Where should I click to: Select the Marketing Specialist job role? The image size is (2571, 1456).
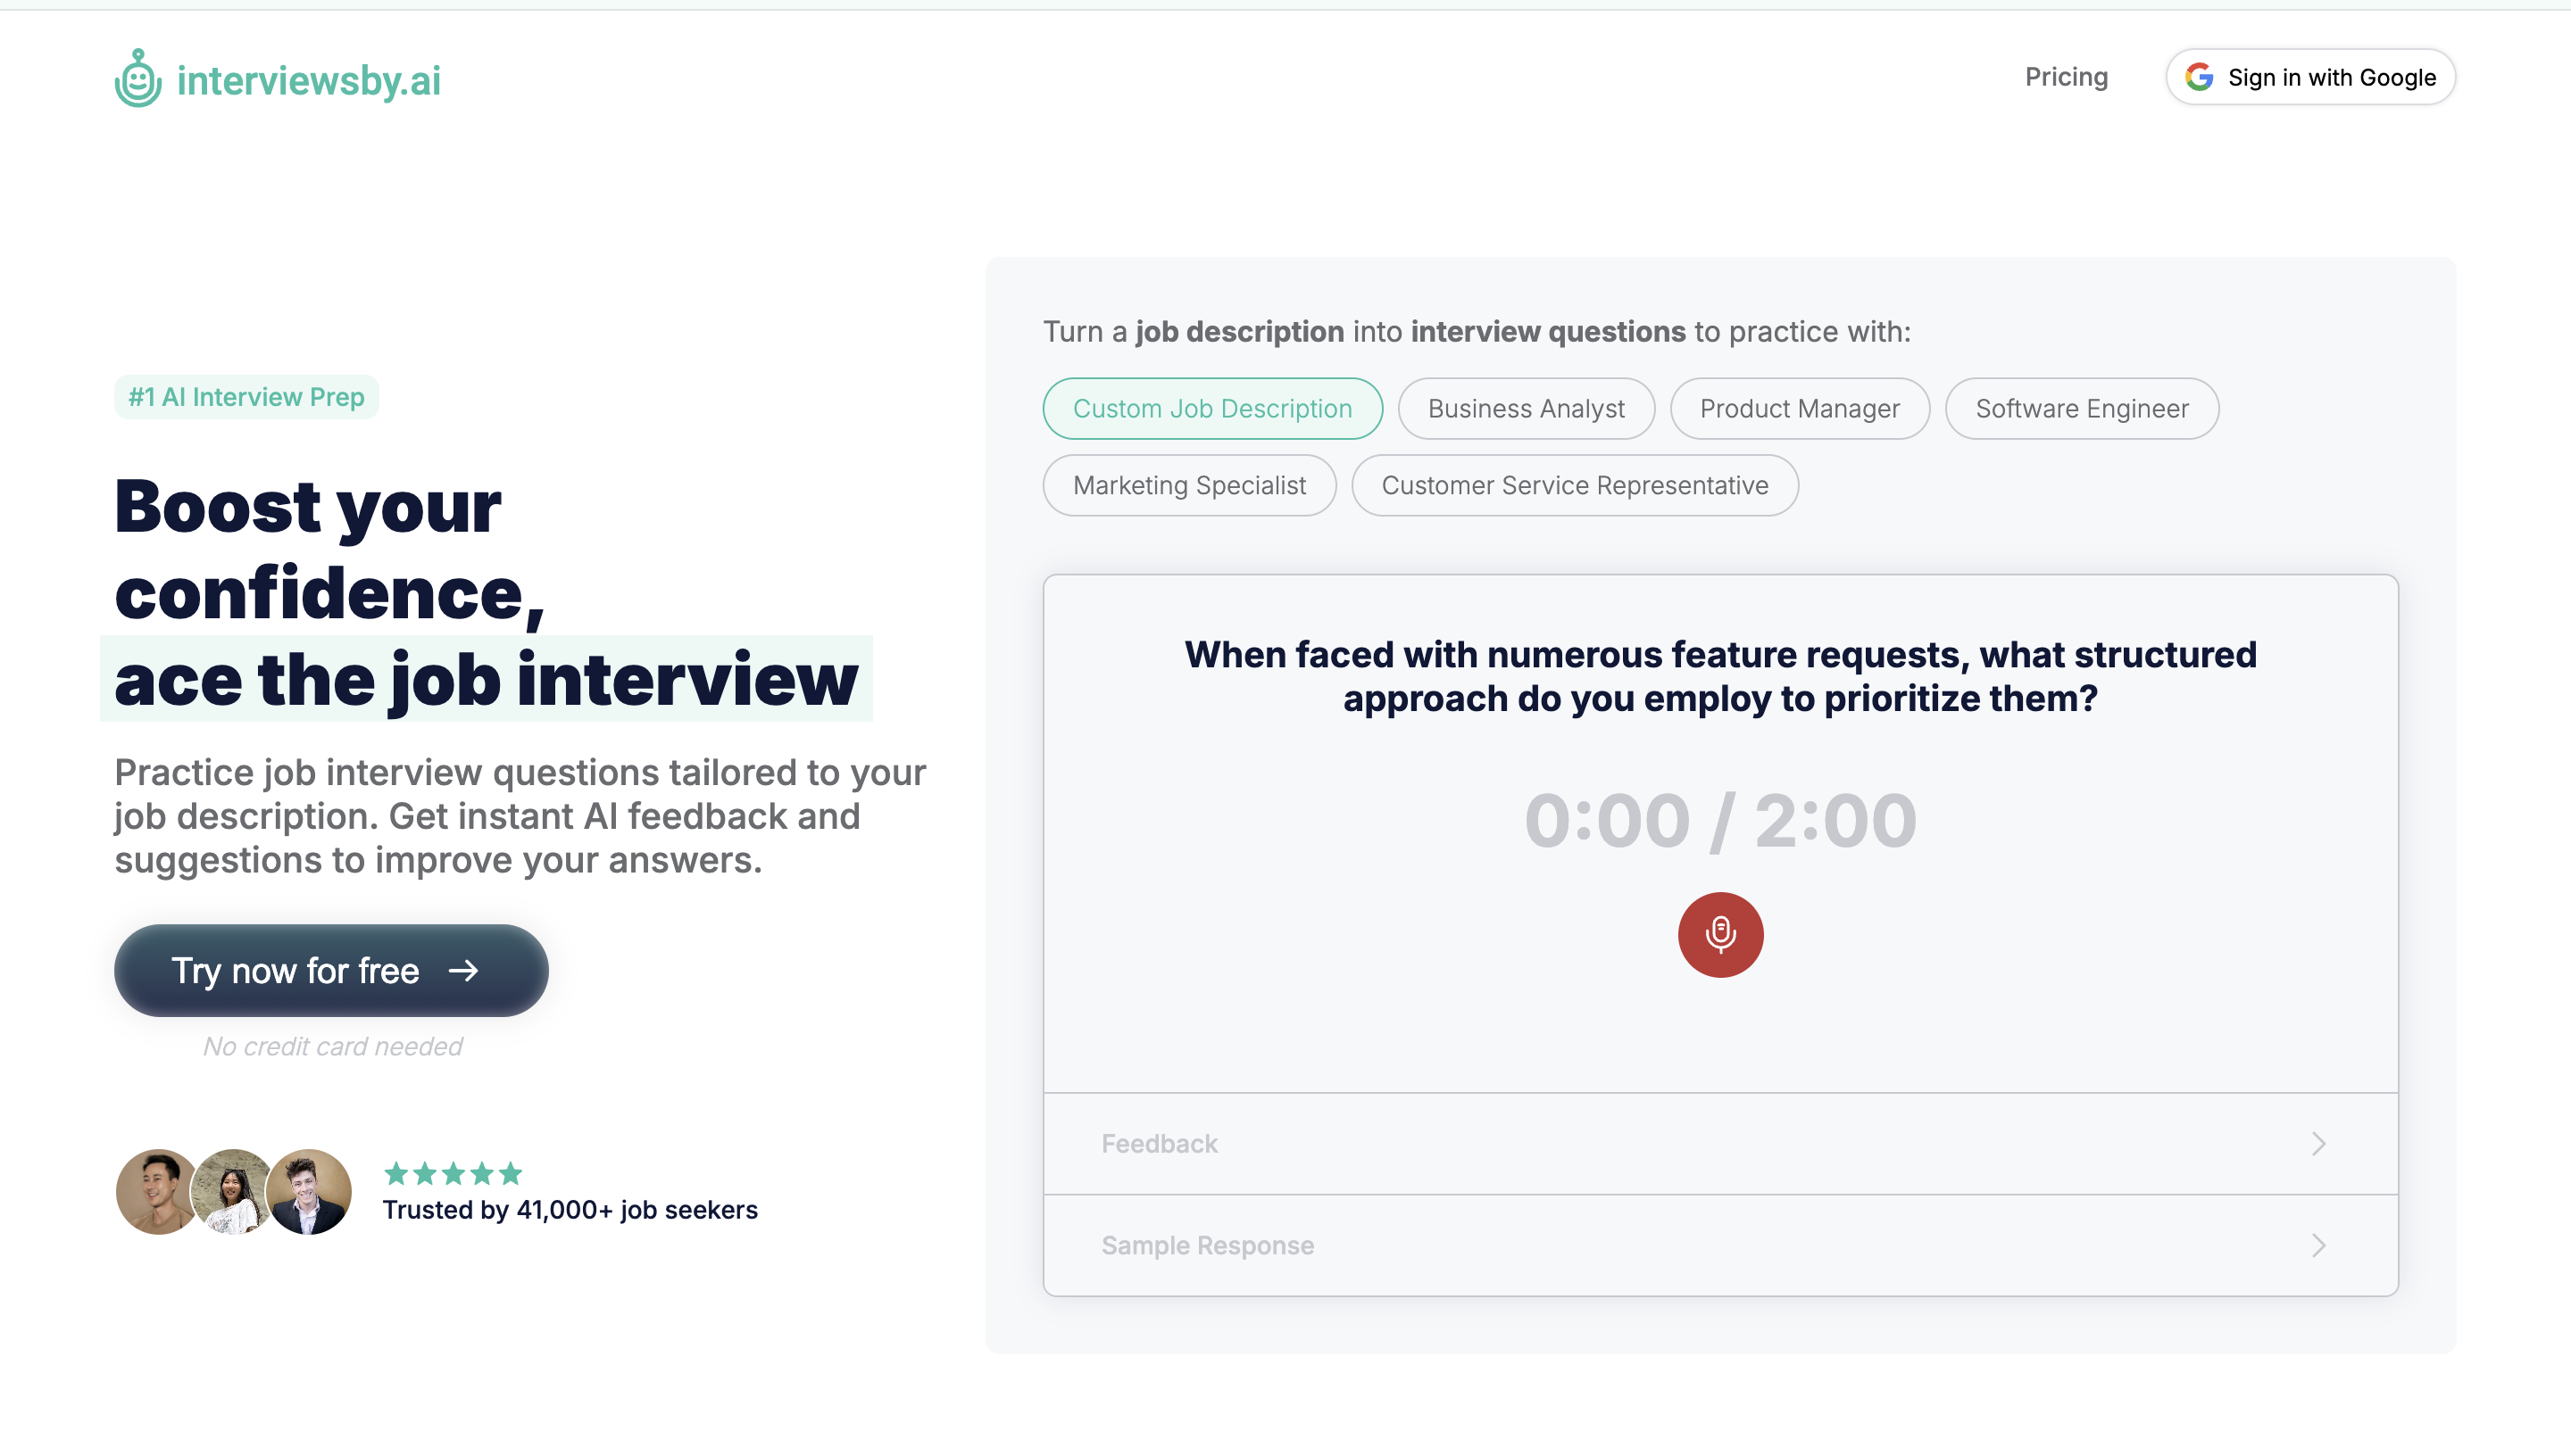point(1188,485)
